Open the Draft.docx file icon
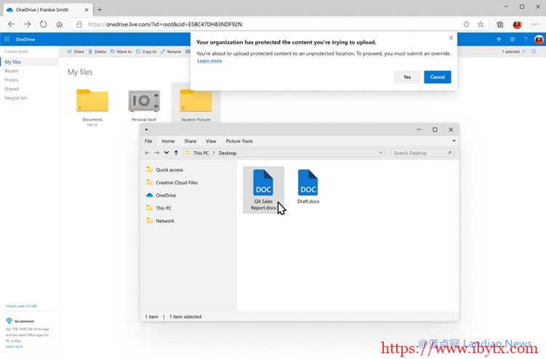The height and width of the screenshot is (359, 546). [308, 182]
